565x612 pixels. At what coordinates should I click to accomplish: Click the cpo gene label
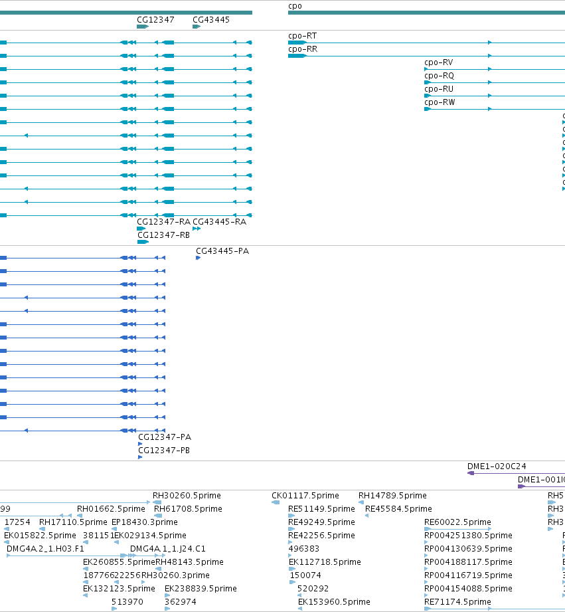click(295, 6)
